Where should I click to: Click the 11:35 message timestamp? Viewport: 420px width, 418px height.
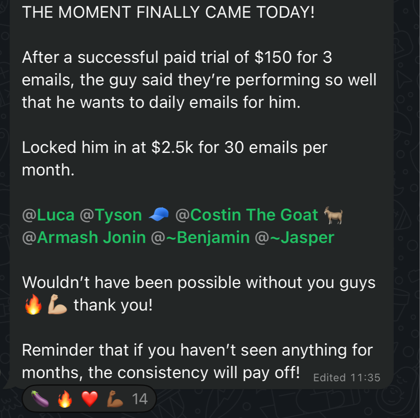click(x=365, y=378)
